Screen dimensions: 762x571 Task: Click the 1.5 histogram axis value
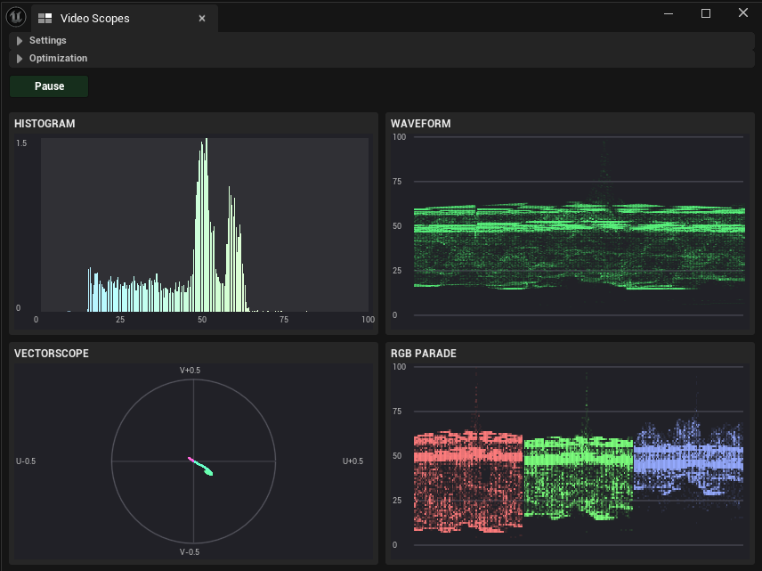(21, 143)
